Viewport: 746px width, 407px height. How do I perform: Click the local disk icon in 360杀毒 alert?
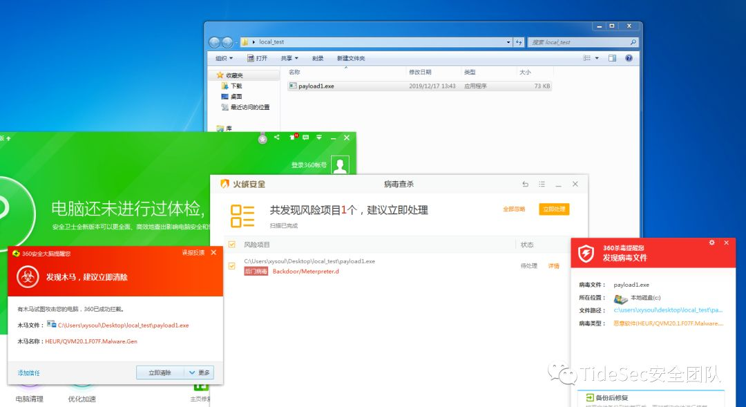(620, 299)
